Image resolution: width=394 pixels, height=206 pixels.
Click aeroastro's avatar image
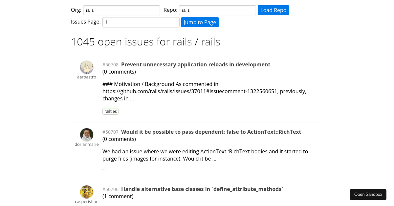point(87,67)
